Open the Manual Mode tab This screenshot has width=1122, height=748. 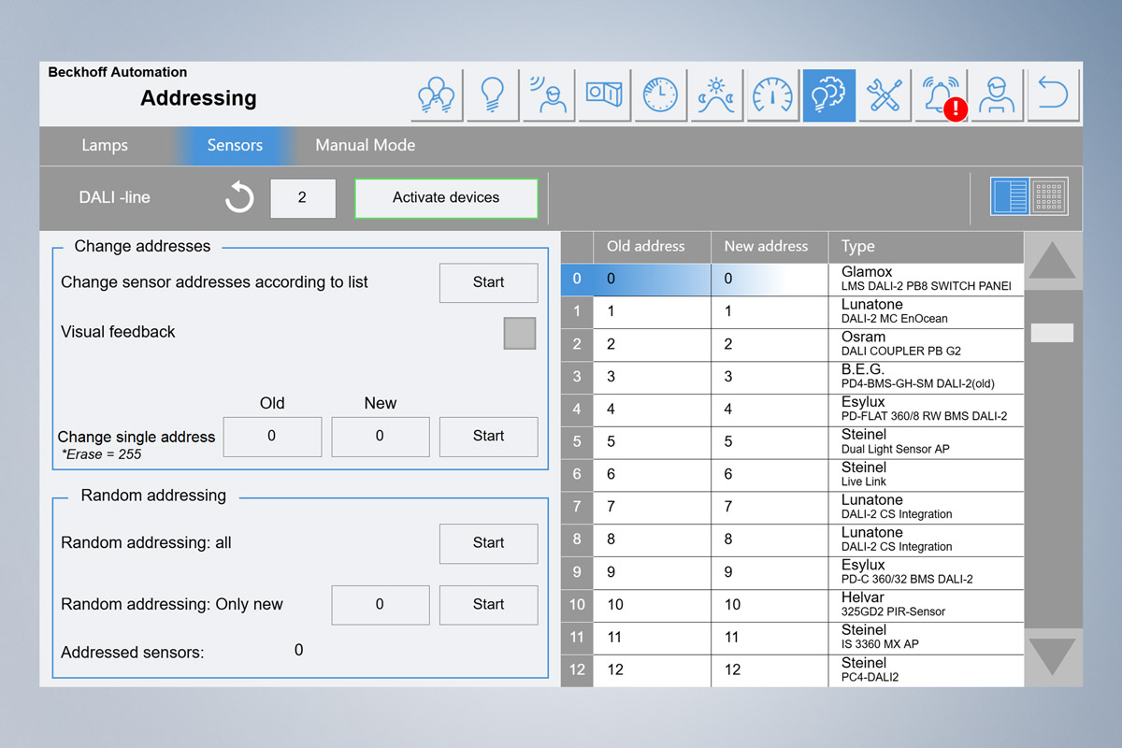365,145
